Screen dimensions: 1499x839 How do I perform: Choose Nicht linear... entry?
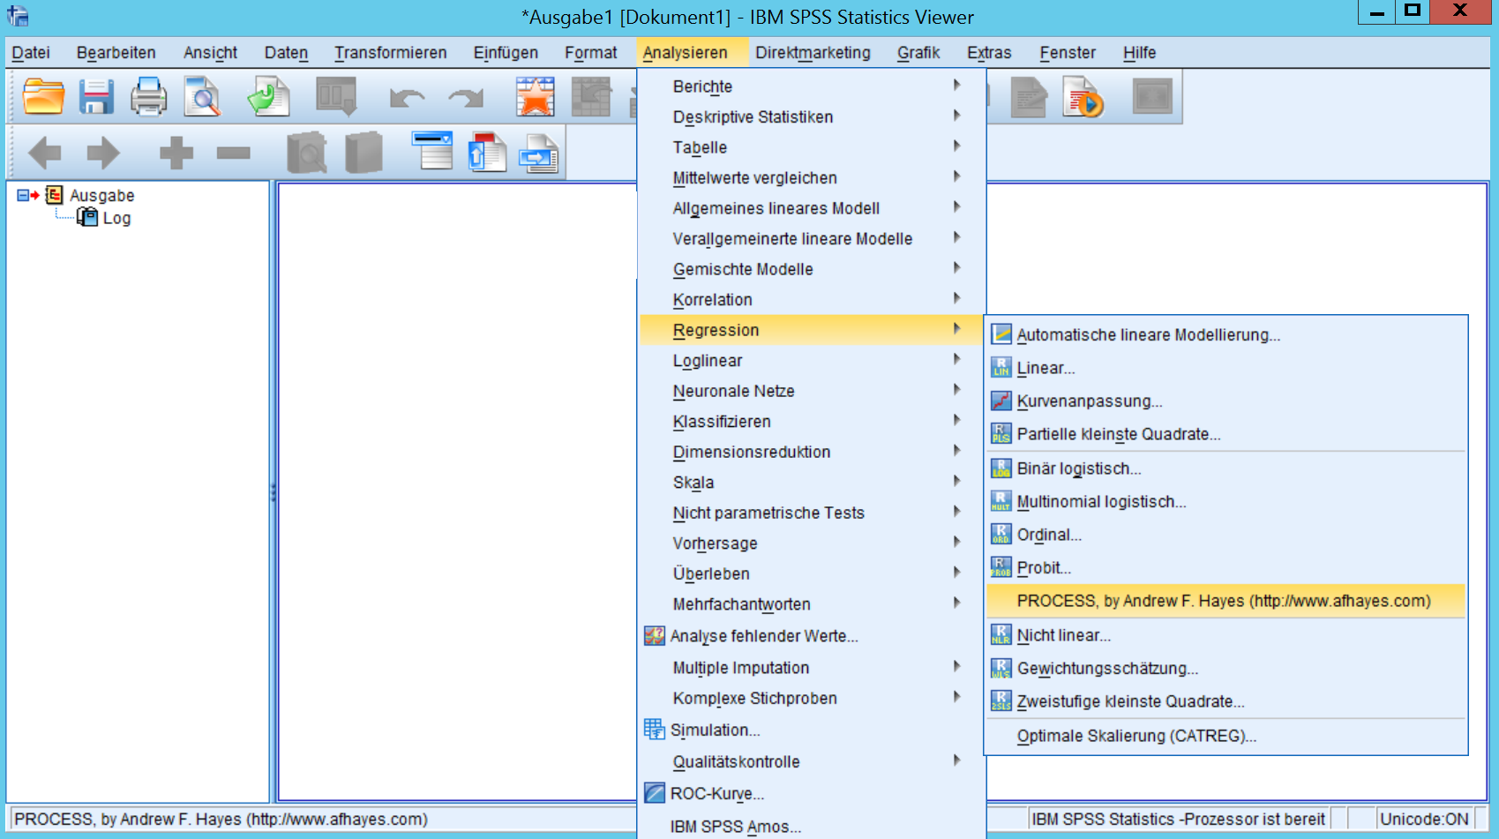(1225, 635)
